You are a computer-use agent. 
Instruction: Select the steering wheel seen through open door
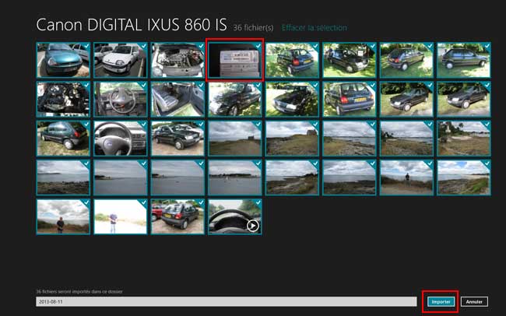pyautogui.click(x=121, y=99)
